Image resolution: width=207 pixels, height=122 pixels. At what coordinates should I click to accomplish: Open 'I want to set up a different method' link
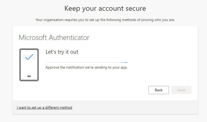(44, 108)
